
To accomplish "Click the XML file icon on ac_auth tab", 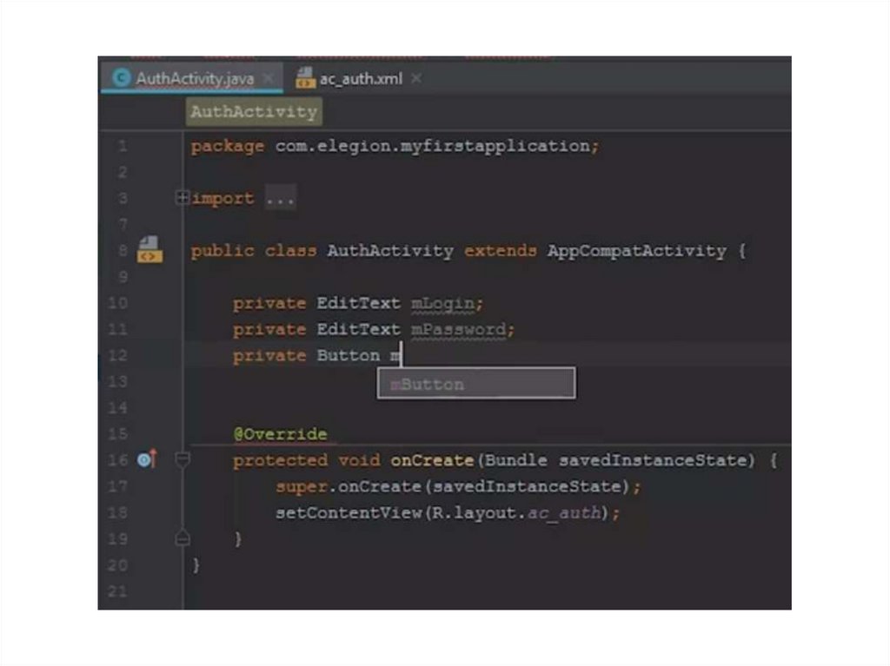I will pyautogui.click(x=305, y=78).
